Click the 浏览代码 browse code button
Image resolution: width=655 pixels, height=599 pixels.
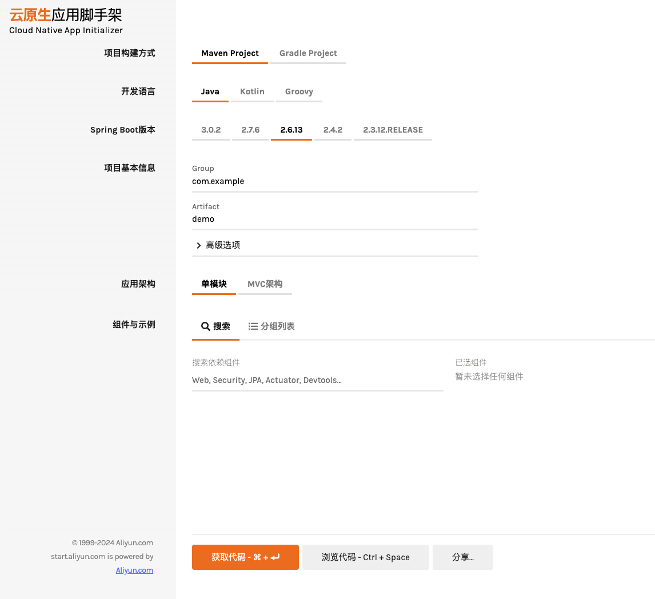(x=366, y=557)
